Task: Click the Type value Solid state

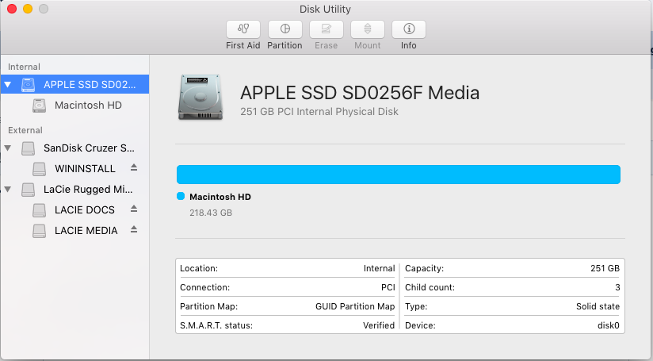Action: pos(598,306)
